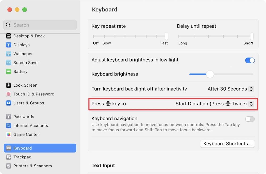Image resolution: width=266 pixels, height=174 pixels.
Task: Click the Lock Screen icon
Action: click(x=9, y=85)
